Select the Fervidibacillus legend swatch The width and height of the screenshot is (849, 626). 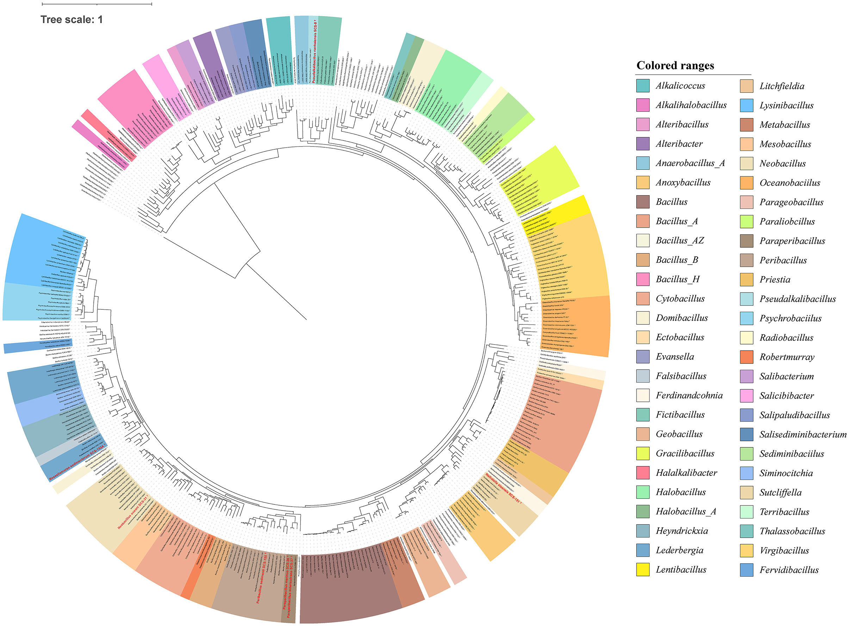tap(746, 570)
